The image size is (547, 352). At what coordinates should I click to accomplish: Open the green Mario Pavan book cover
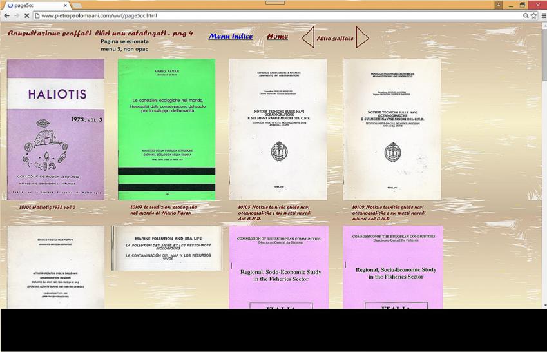(x=167, y=129)
